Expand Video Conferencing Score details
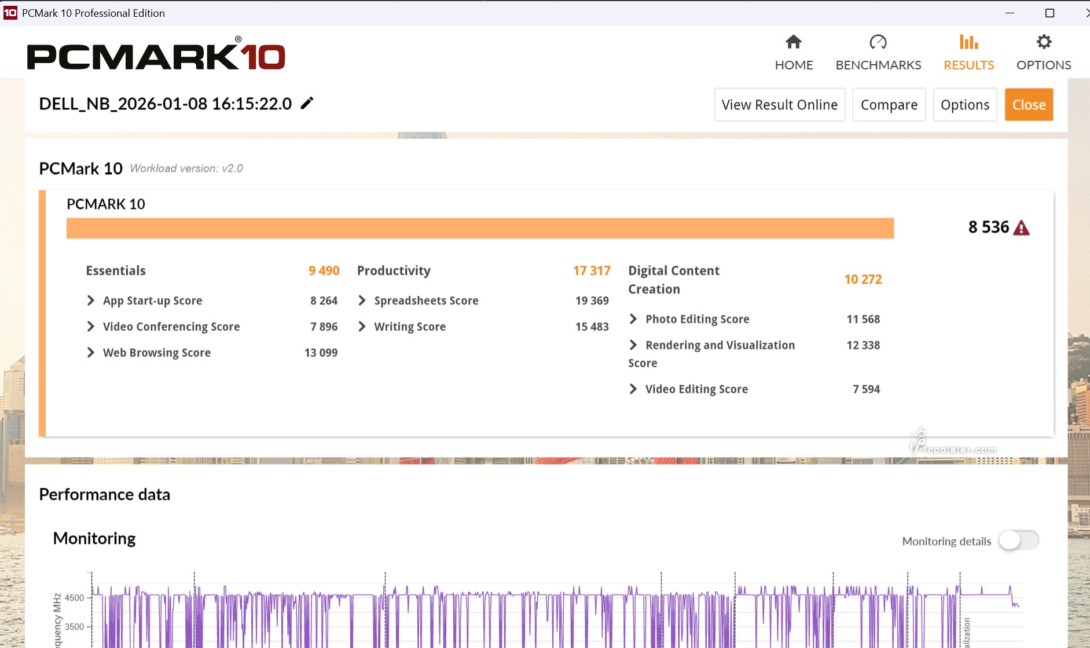 coord(90,326)
